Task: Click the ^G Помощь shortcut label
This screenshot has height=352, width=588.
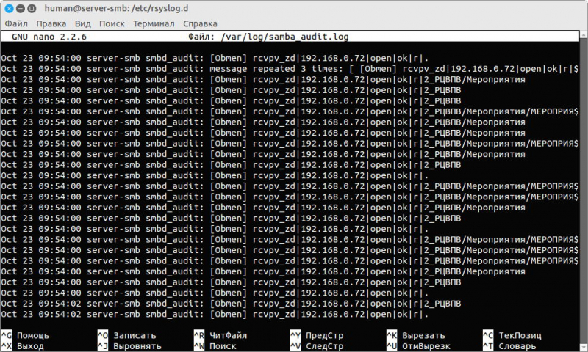Action: (26, 335)
